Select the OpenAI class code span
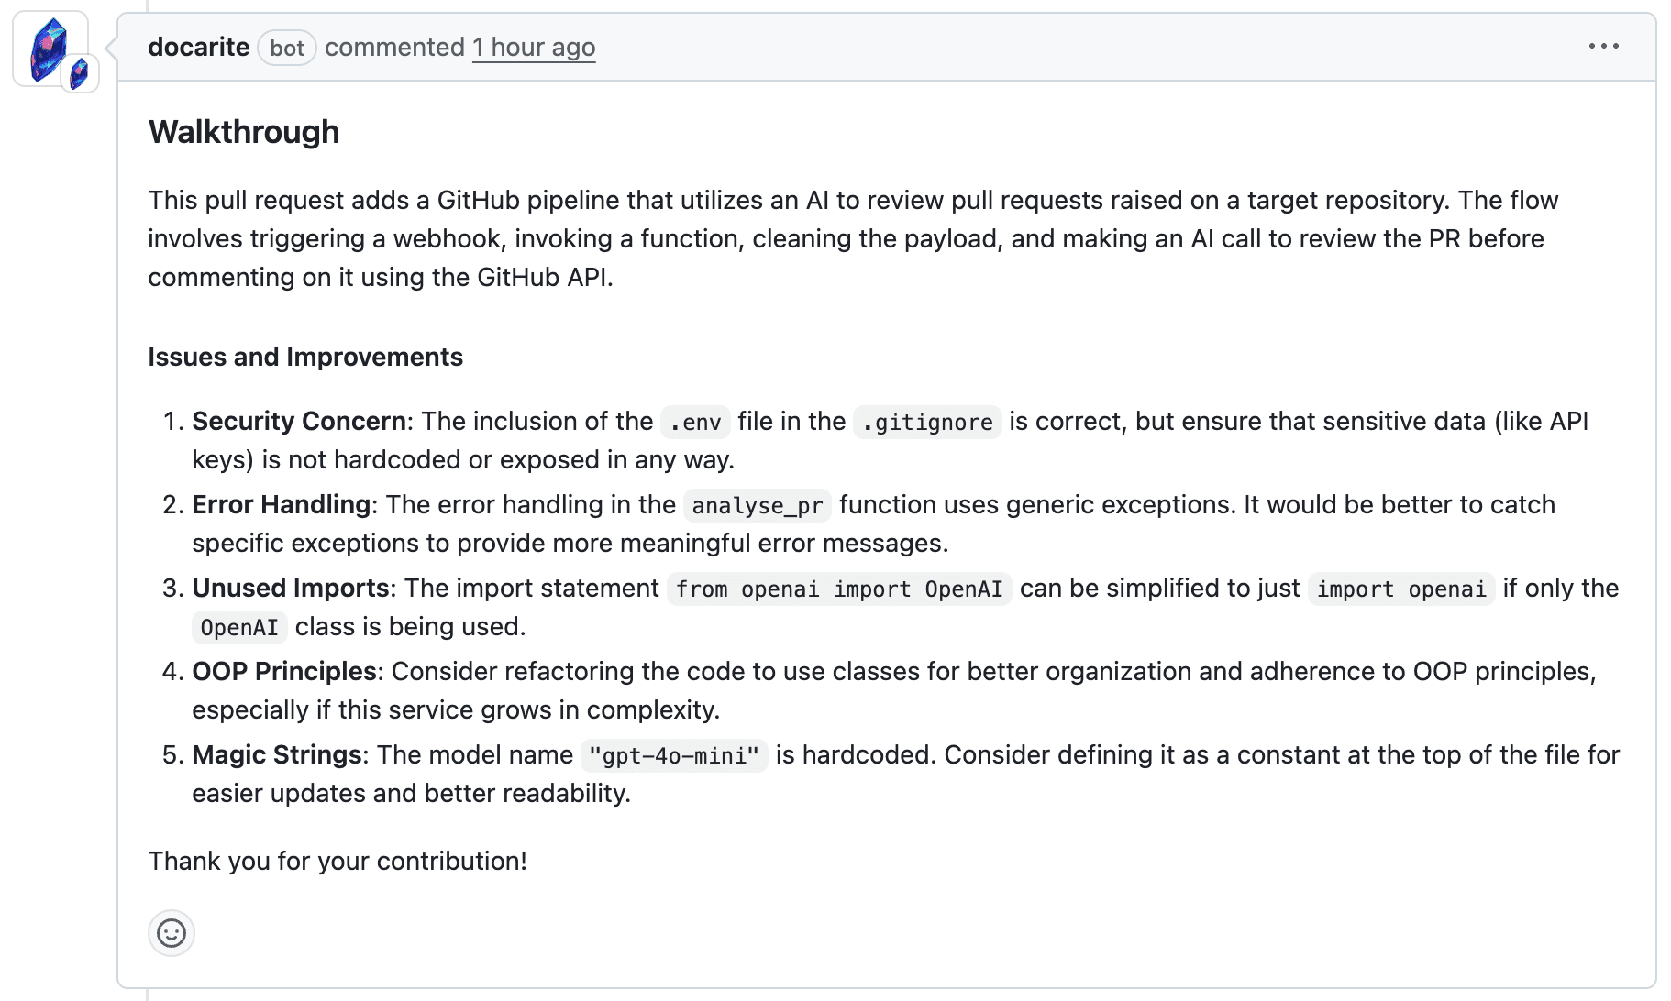The height and width of the screenshot is (1001, 1671). 239,627
